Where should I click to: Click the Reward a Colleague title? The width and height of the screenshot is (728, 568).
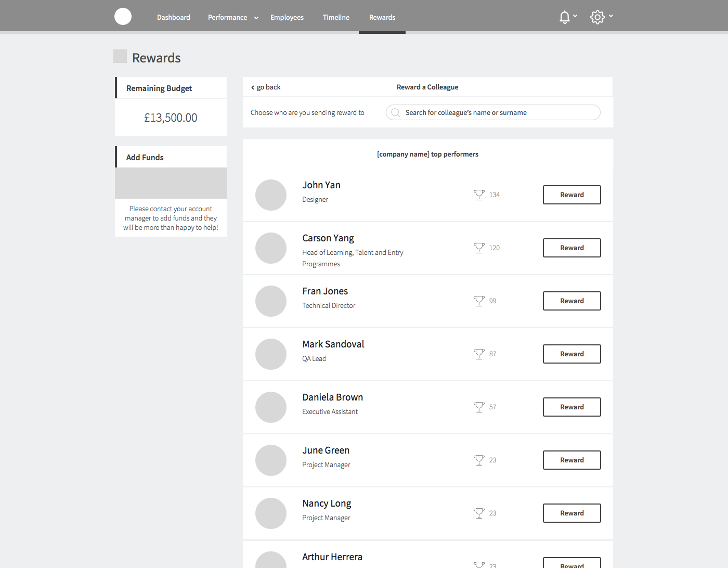pyautogui.click(x=427, y=87)
